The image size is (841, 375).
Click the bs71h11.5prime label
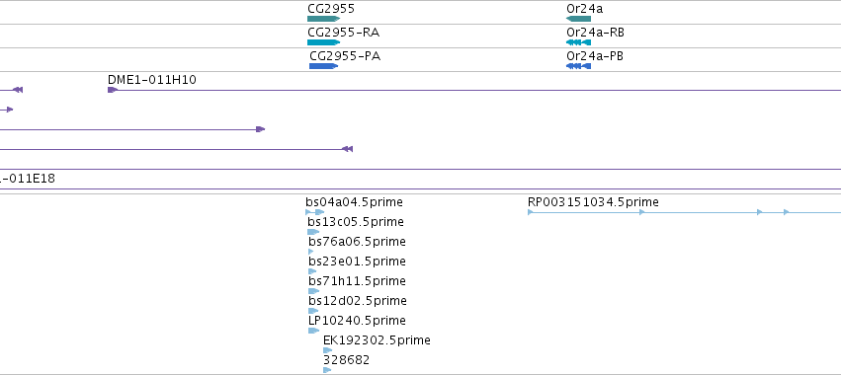pos(357,280)
